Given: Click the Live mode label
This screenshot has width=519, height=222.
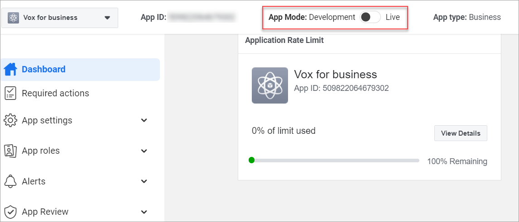Looking at the screenshot, I should (x=393, y=17).
